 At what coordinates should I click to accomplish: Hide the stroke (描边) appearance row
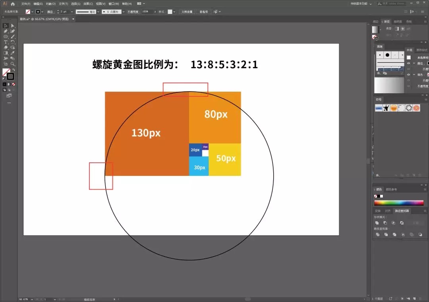(x=408, y=63)
